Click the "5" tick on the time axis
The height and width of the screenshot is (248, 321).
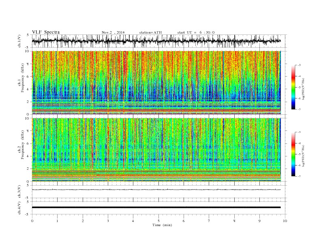click(x=158, y=221)
